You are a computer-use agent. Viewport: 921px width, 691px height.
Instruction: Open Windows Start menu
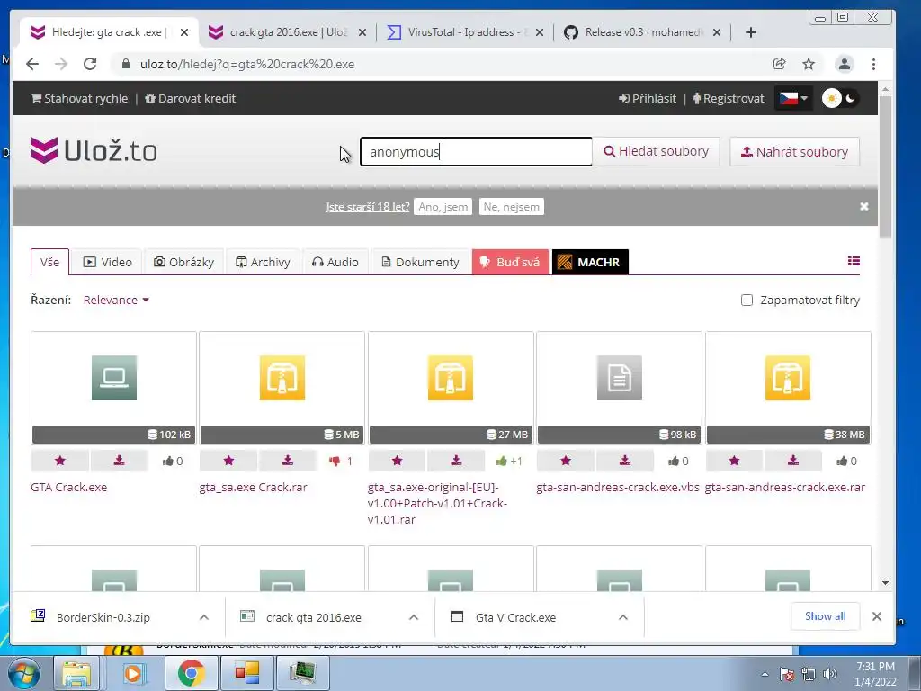22,672
